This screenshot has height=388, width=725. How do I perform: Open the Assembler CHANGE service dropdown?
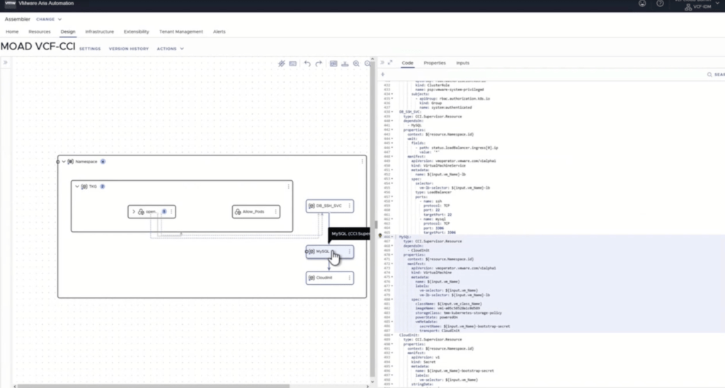[49, 19]
